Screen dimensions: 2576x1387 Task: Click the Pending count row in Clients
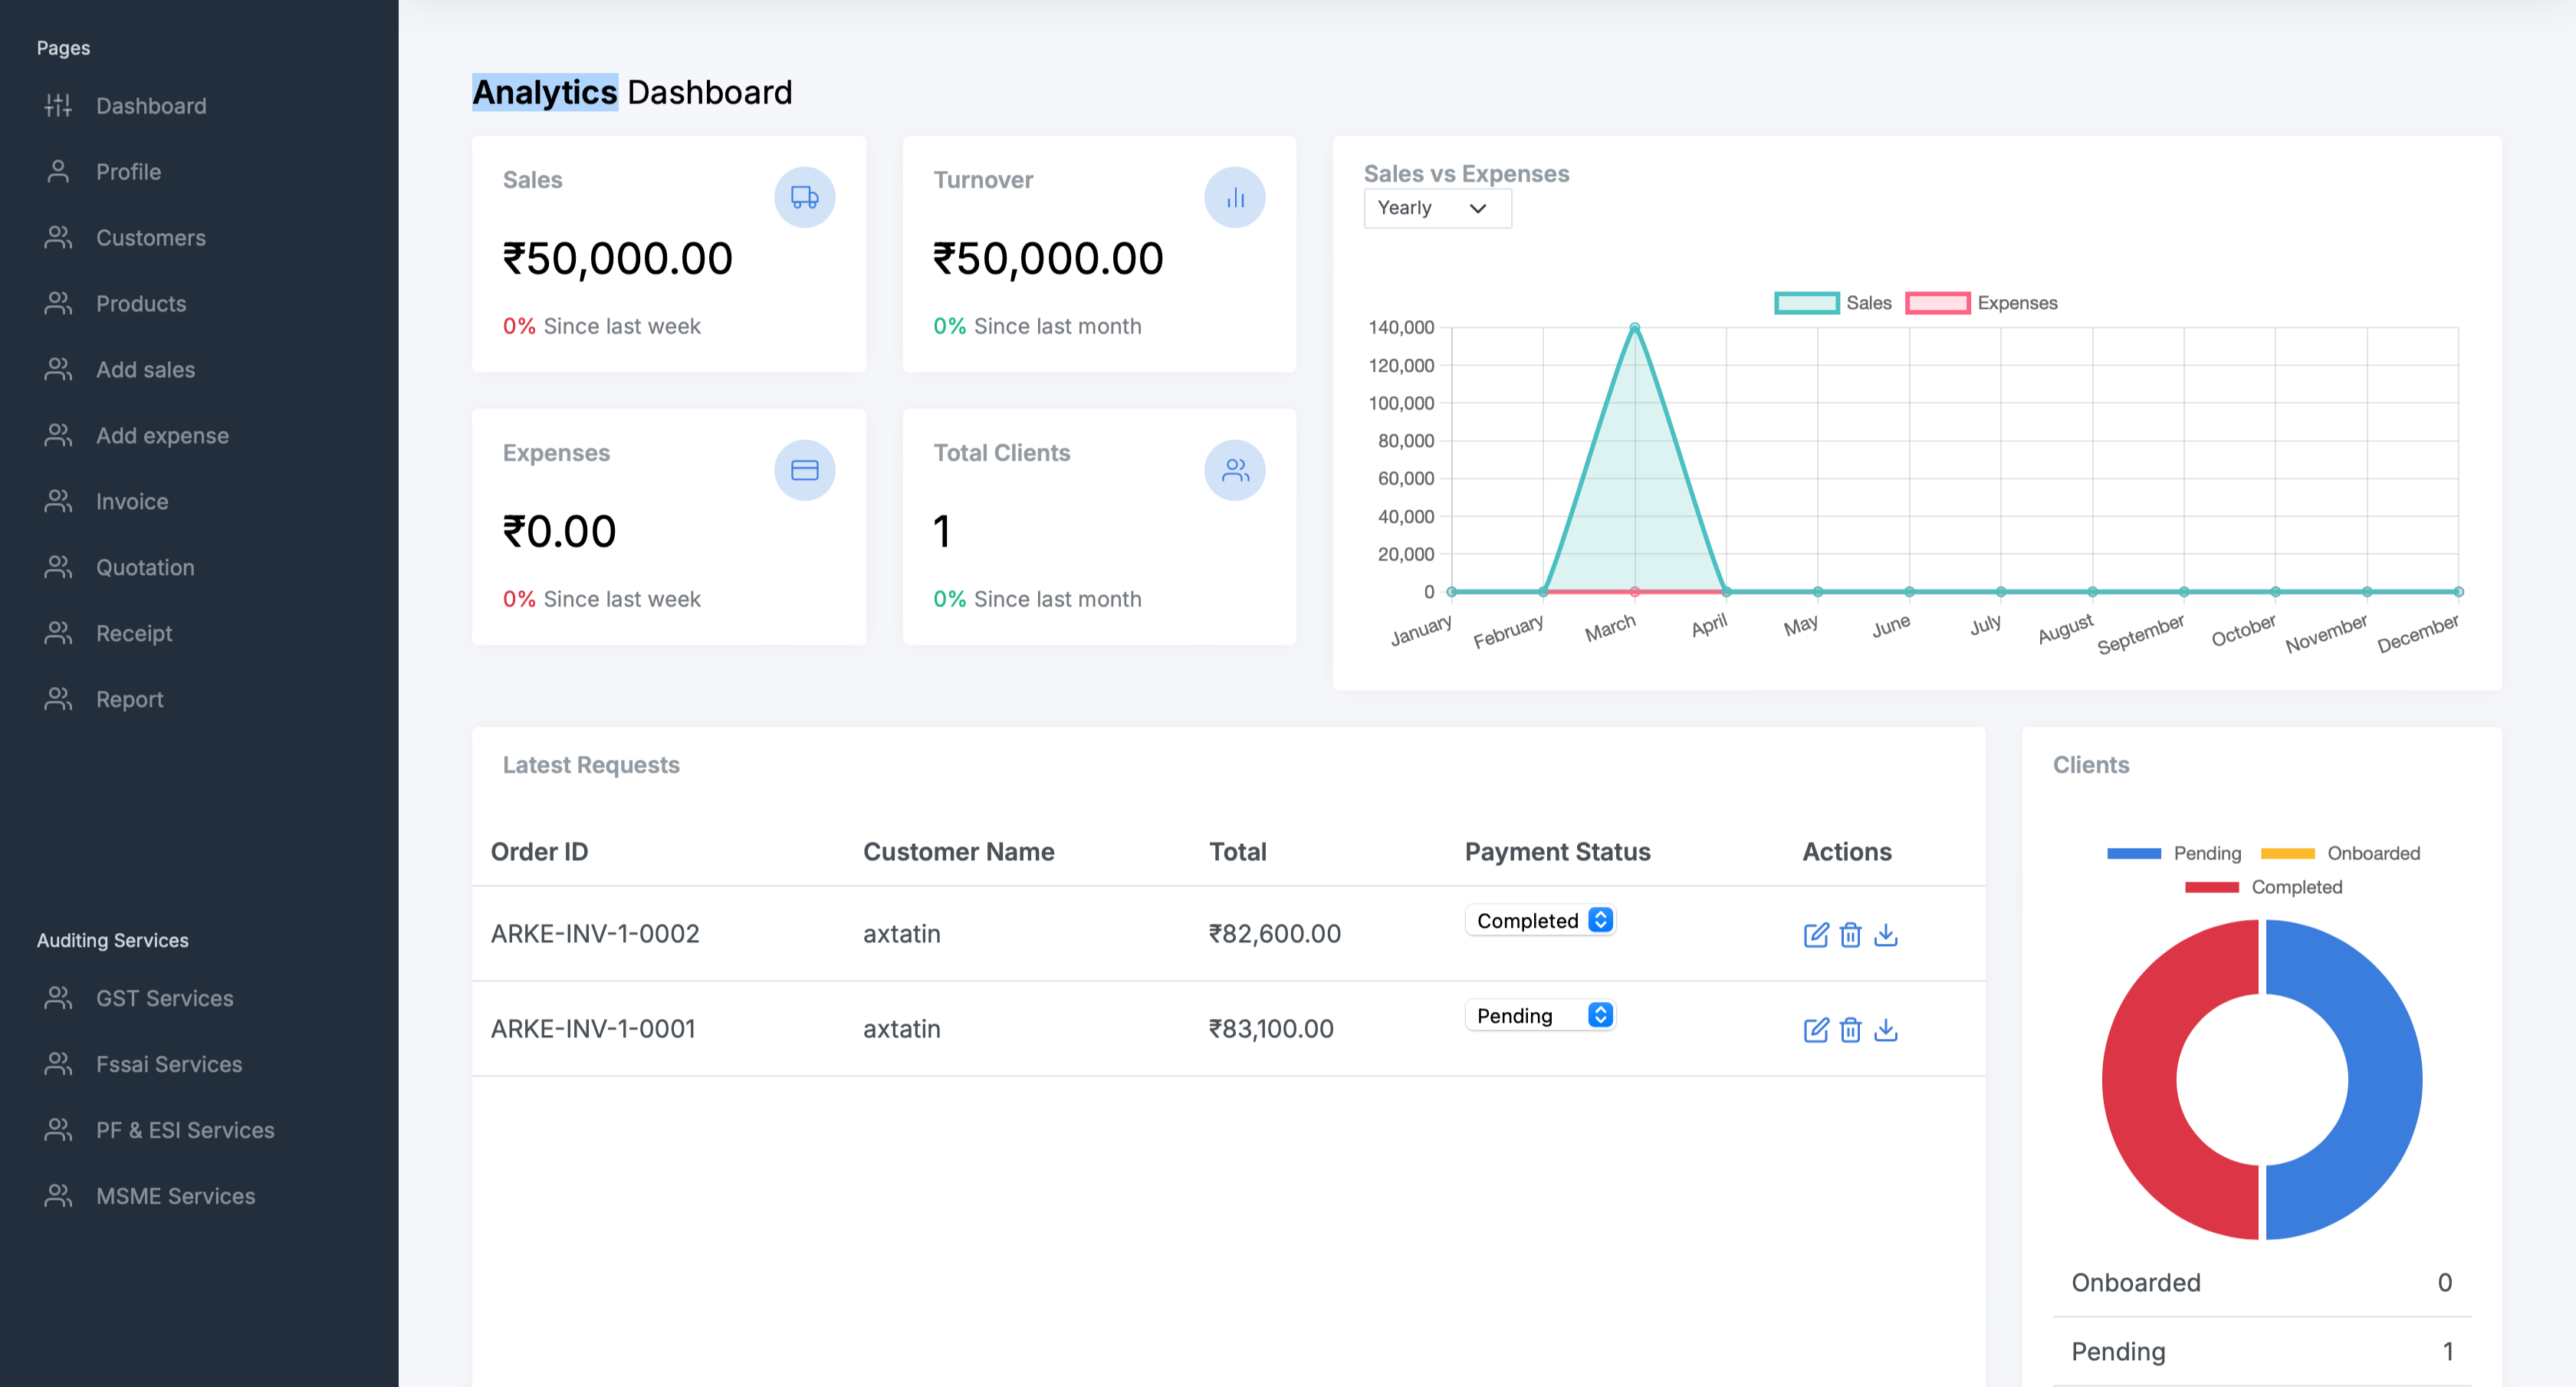(2261, 1351)
